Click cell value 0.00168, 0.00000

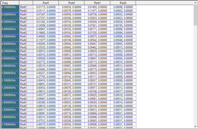coord(97,91)
